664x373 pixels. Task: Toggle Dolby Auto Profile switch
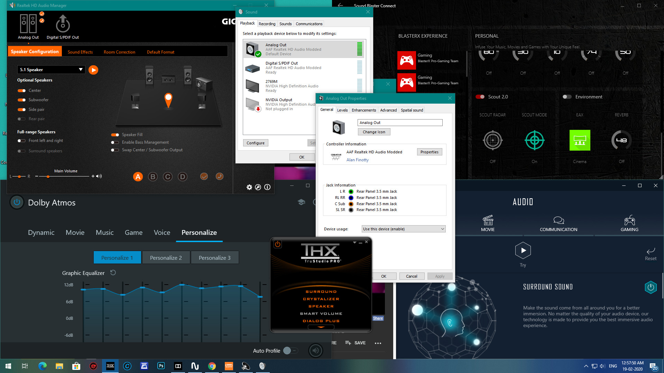(x=290, y=351)
